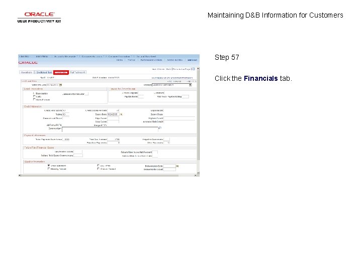Click the Worklist link
Screen dimensions: 362x271
(x=131, y=60)
